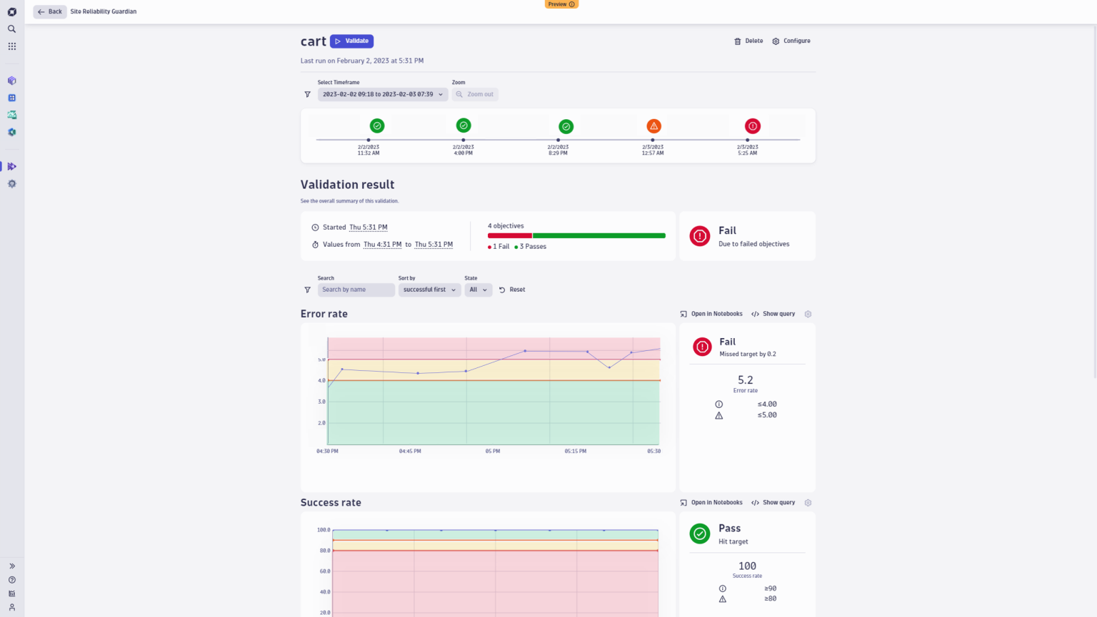This screenshot has height=617, width=1097.
Task: Open the Error rate chart settings gear
Action: click(808, 314)
